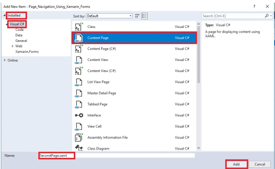The height and width of the screenshot is (169, 275).
Task: Select the Data category
Action: point(19,35)
